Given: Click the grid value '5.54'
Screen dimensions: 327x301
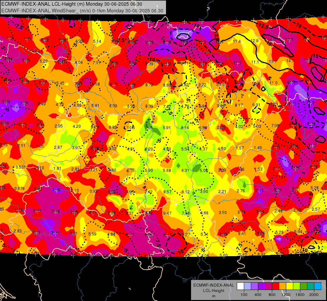Looking at the screenshot, I should pos(185,149).
